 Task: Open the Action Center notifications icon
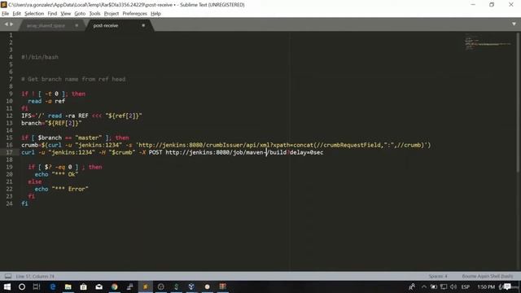507,286
